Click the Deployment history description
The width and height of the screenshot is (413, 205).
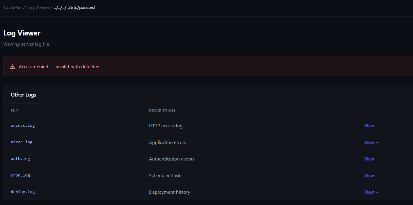169,192
